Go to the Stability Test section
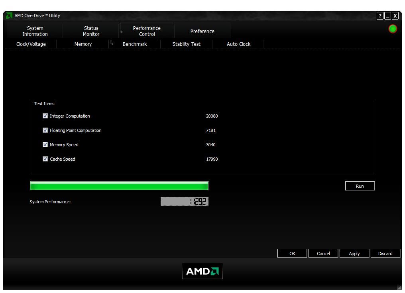Screen dimensions: 405x293 [186, 44]
